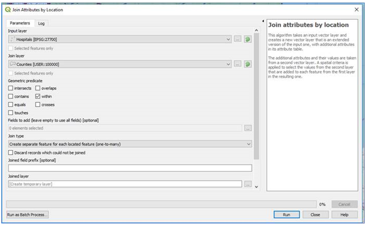Viewport: 366px width, 226px height.
Task: Click the QGIS logo in title bar
Action: pyautogui.click(x=8, y=10)
